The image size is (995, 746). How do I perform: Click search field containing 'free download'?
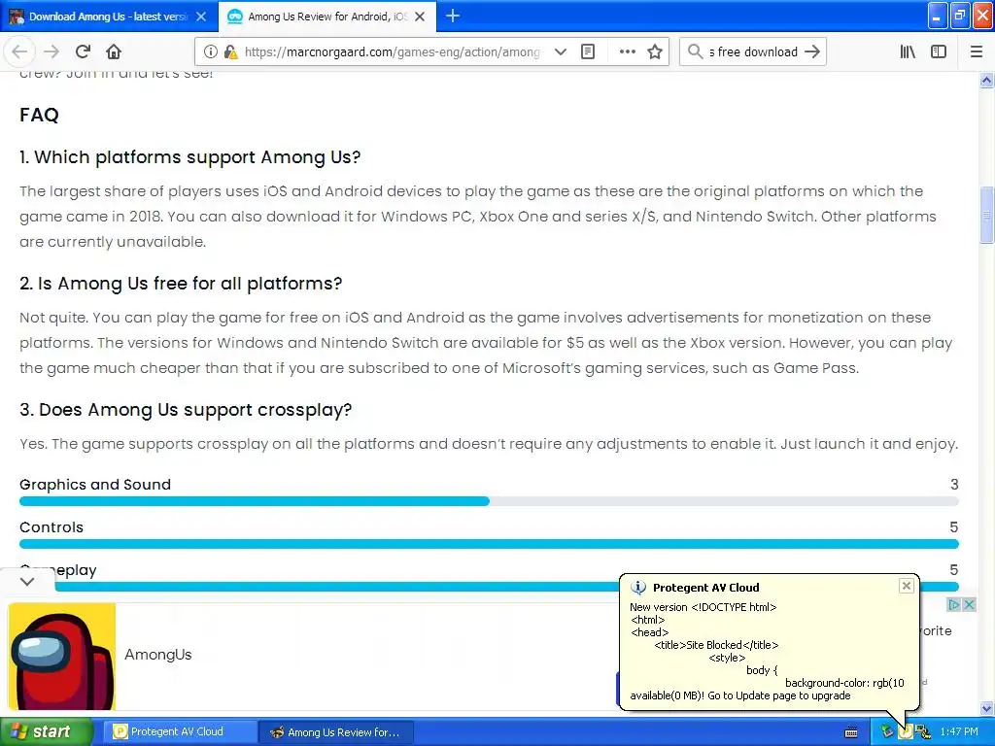(x=753, y=52)
